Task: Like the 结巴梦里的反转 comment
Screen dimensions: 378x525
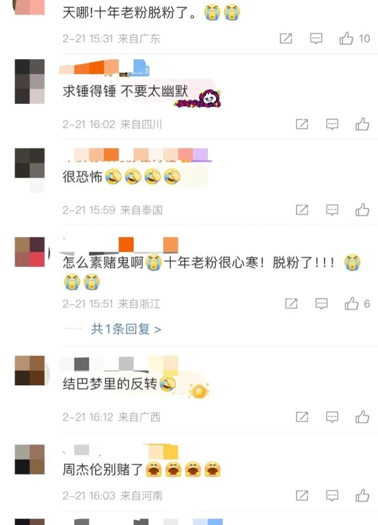Action: click(x=362, y=417)
